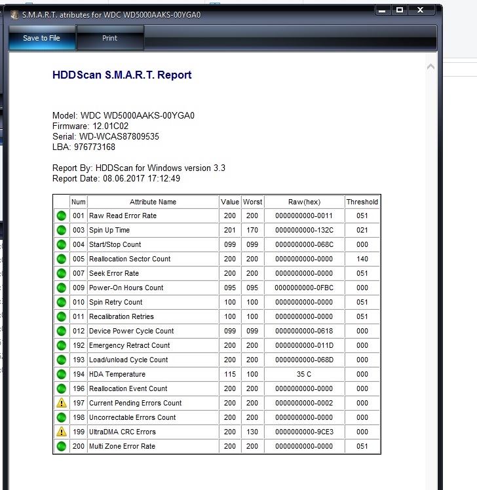Click the green status icon for HDA Temperature
This screenshot has width=477, height=490.
62,374
